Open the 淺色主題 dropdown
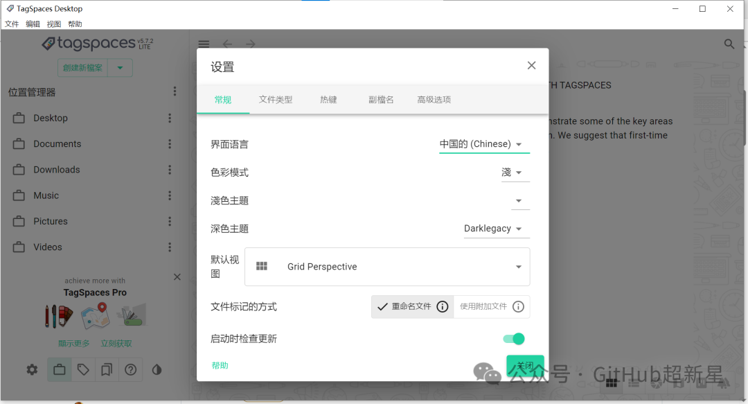The image size is (748, 404). click(520, 200)
